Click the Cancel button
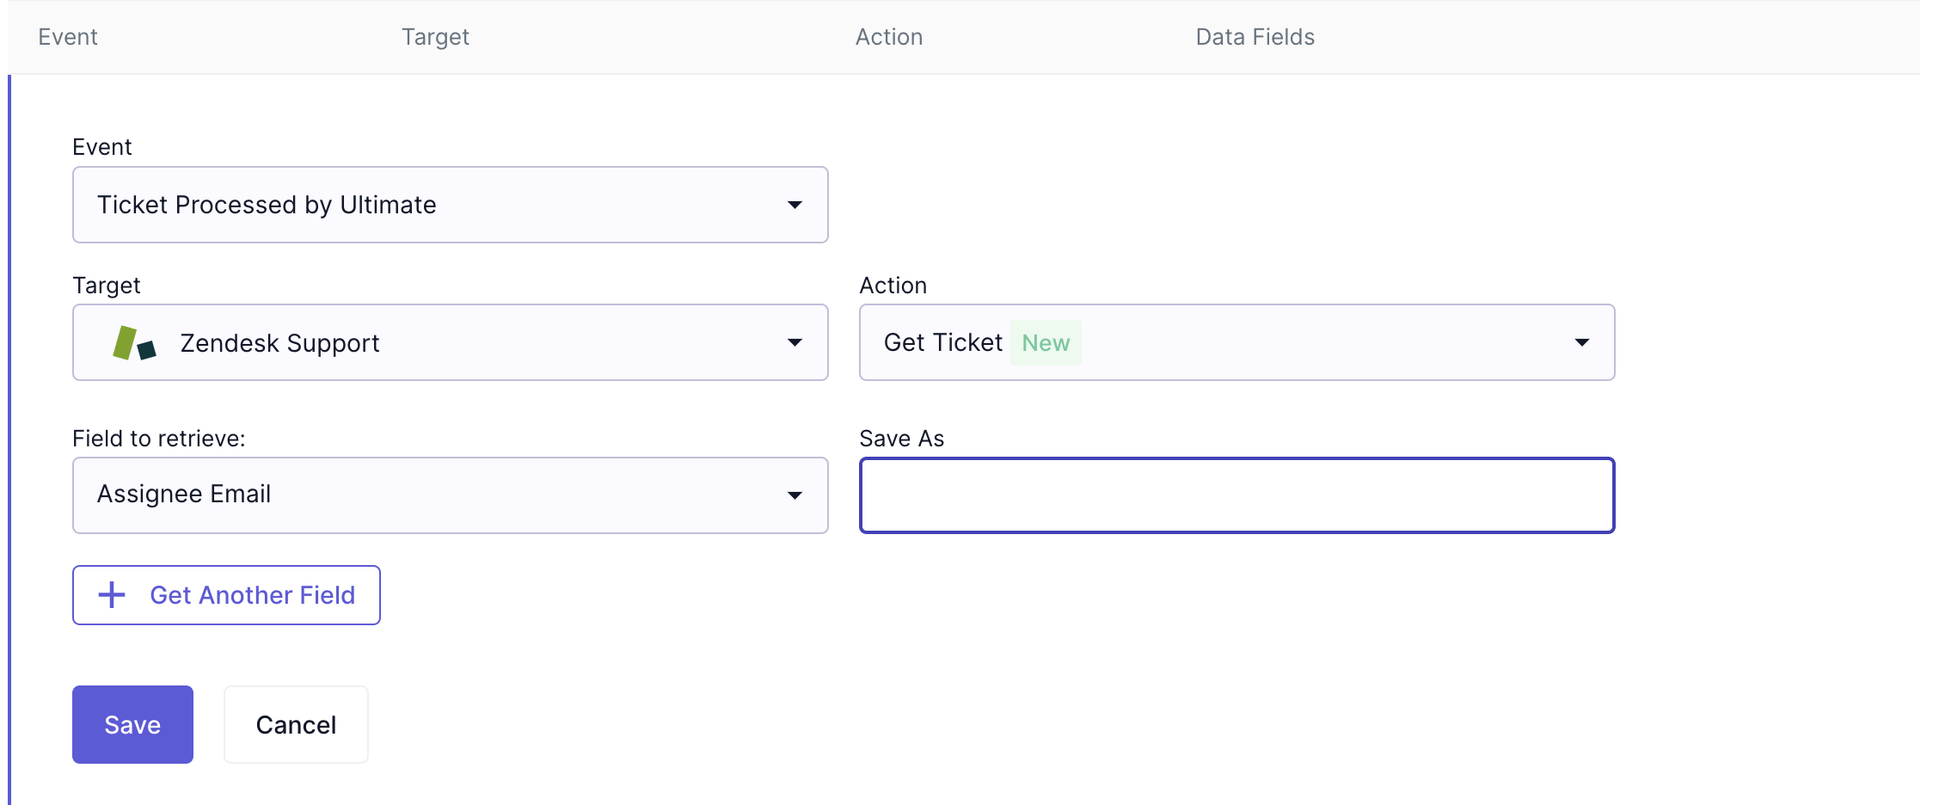Viewport: 1933px width, 805px height. [296, 724]
